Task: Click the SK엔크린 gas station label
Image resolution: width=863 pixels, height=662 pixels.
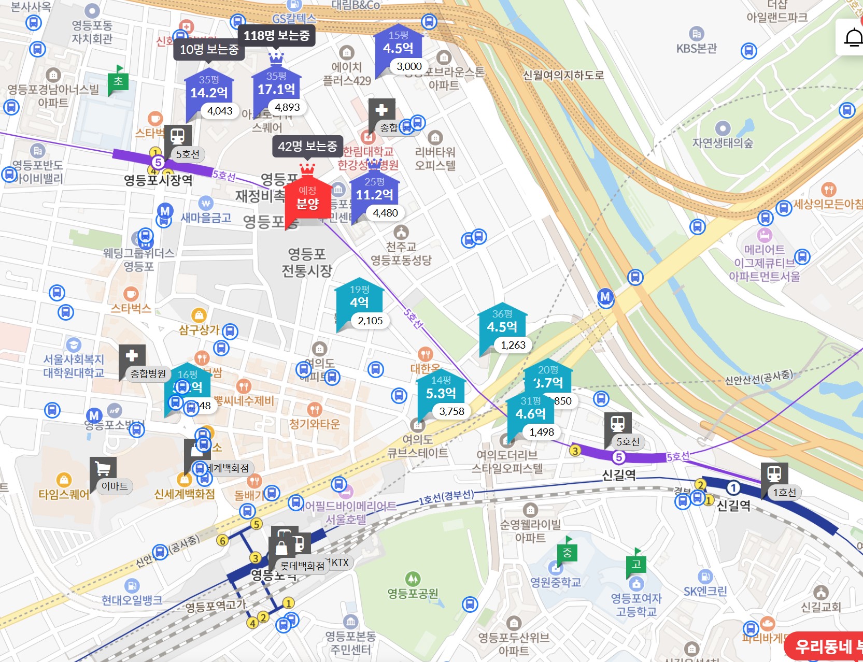Action: [705, 591]
